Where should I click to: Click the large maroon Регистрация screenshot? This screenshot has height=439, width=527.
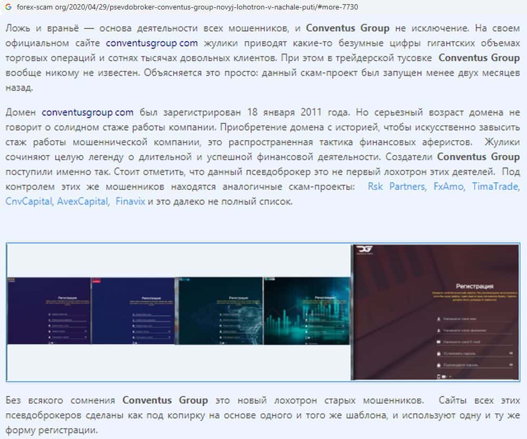435,313
